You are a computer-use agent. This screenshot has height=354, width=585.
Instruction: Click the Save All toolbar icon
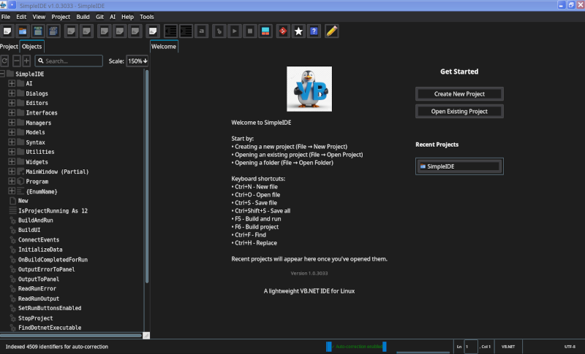tap(53, 31)
